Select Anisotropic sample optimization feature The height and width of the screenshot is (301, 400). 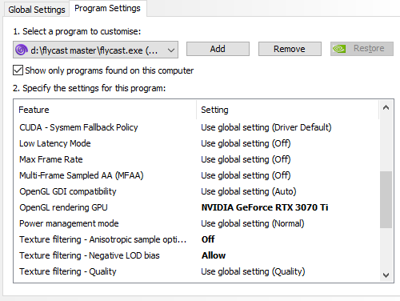[x=102, y=239]
